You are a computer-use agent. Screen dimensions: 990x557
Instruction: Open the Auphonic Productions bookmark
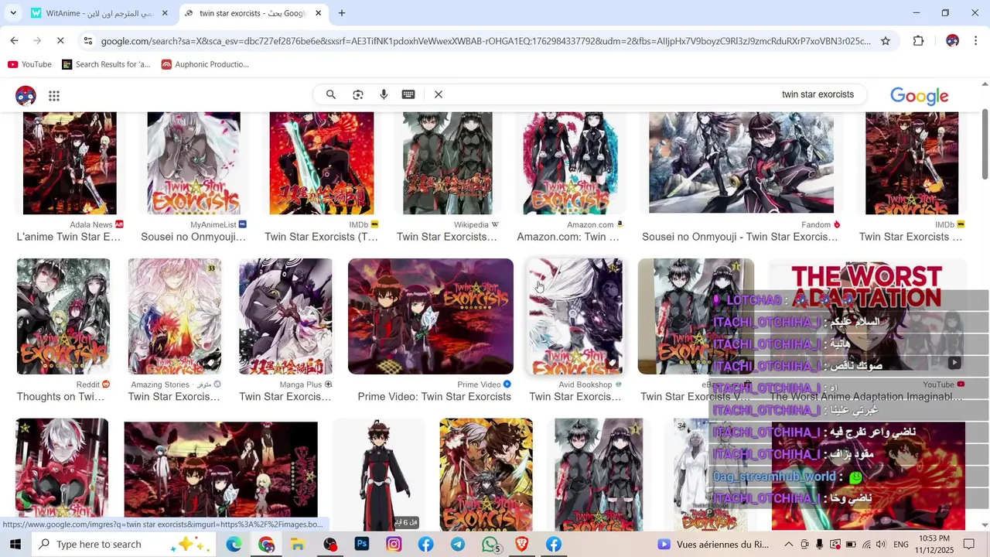(x=205, y=64)
